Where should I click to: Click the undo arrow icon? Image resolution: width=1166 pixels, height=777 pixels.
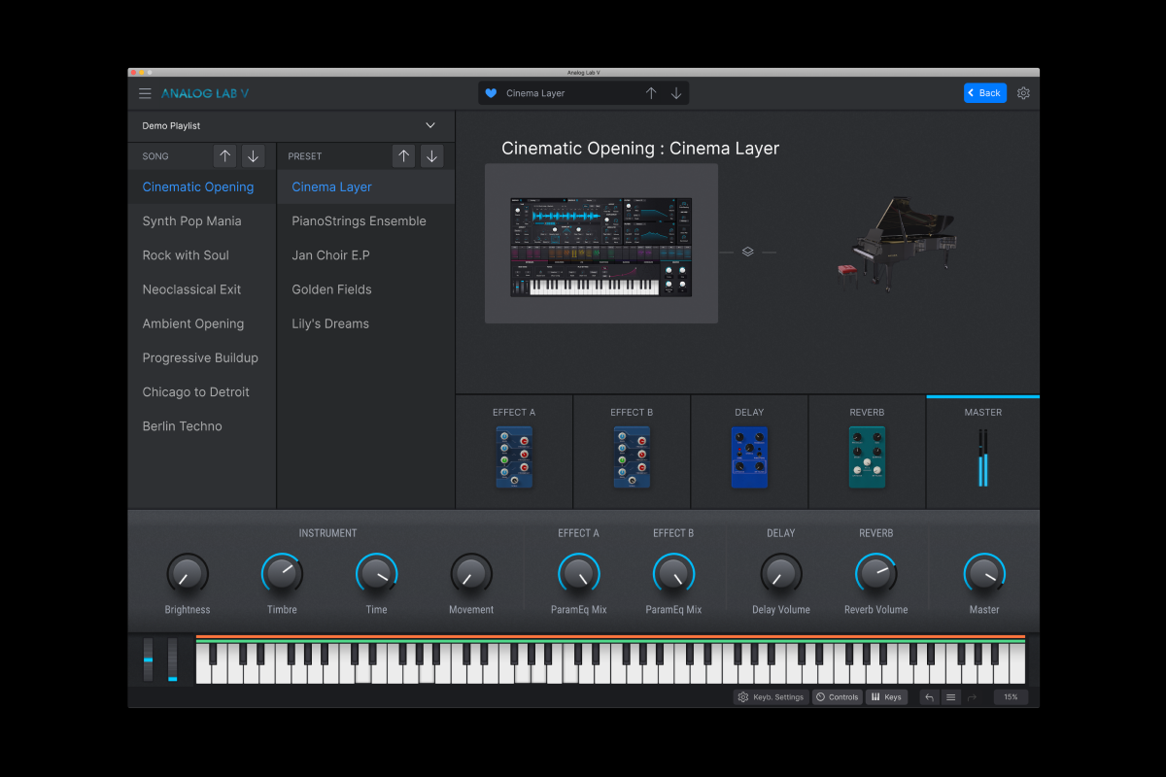(x=929, y=697)
